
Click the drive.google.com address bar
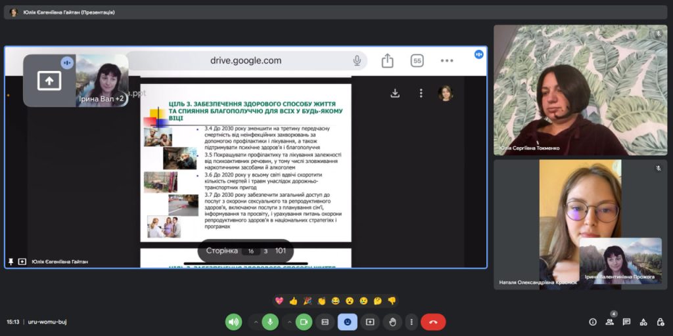tap(246, 61)
